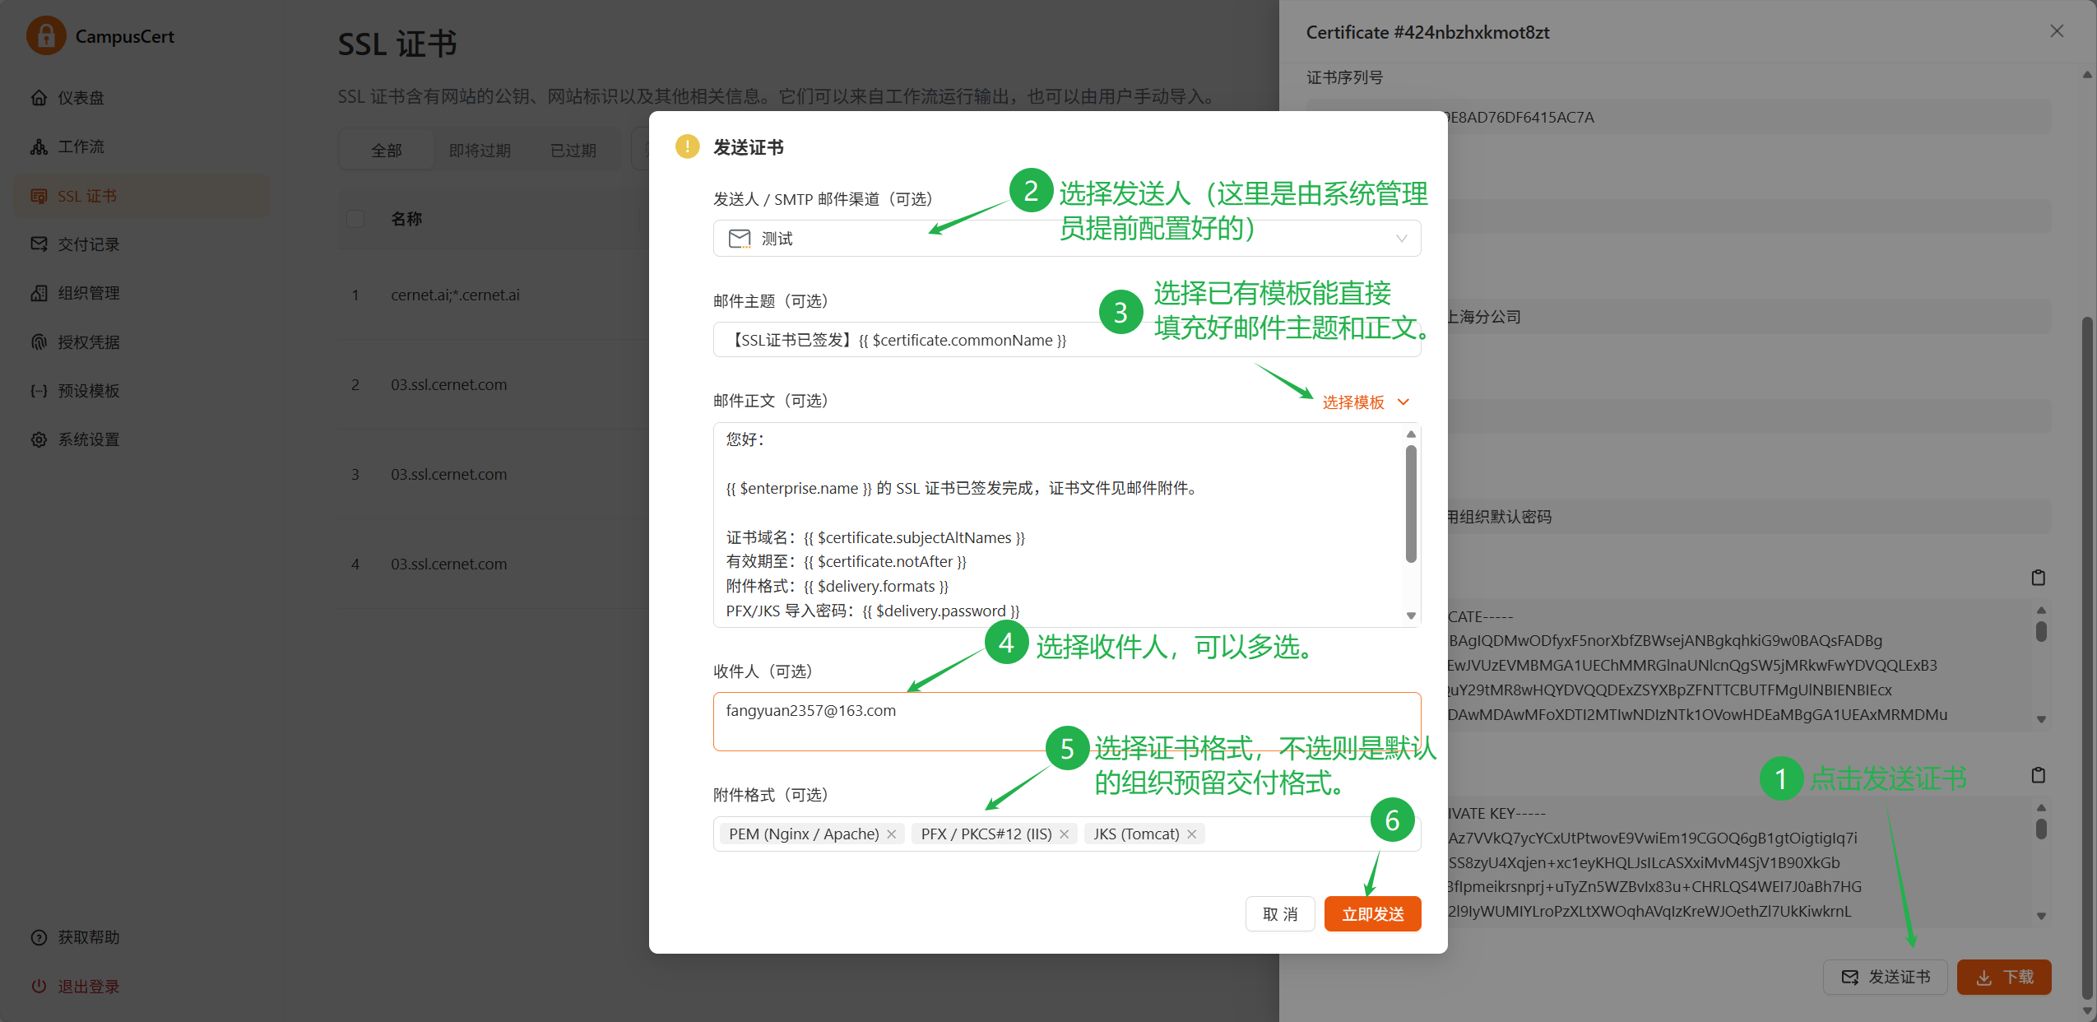The image size is (2097, 1022).
Task: Click the 发送证书 button in drawer
Action: [x=1885, y=977]
